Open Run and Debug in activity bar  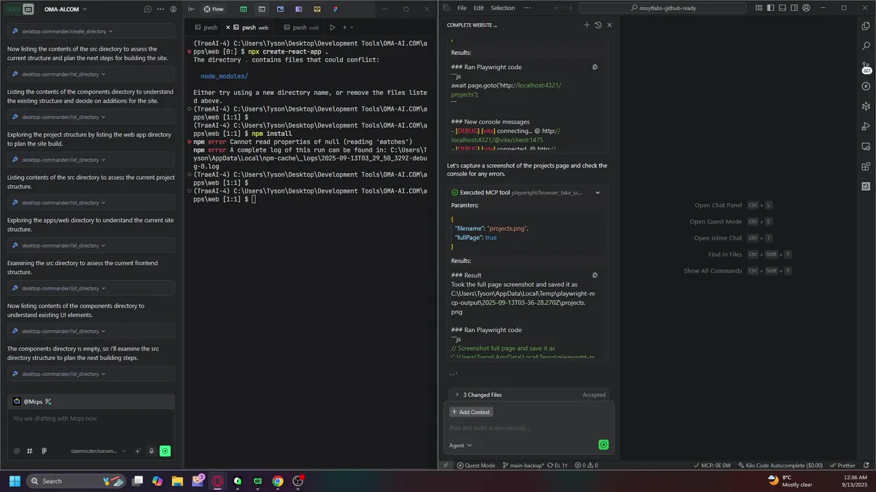click(866, 127)
